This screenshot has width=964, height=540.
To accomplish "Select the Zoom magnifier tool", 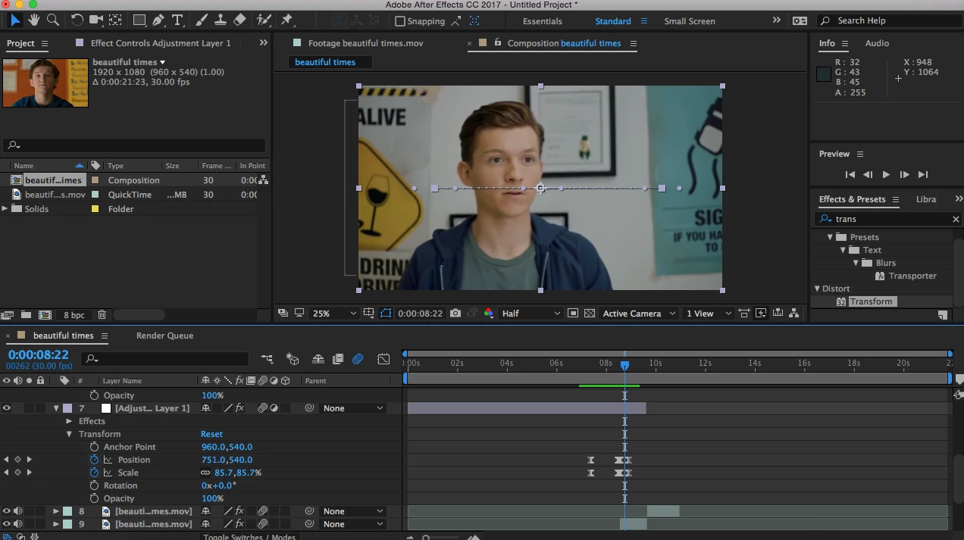I will (x=53, y=20).
